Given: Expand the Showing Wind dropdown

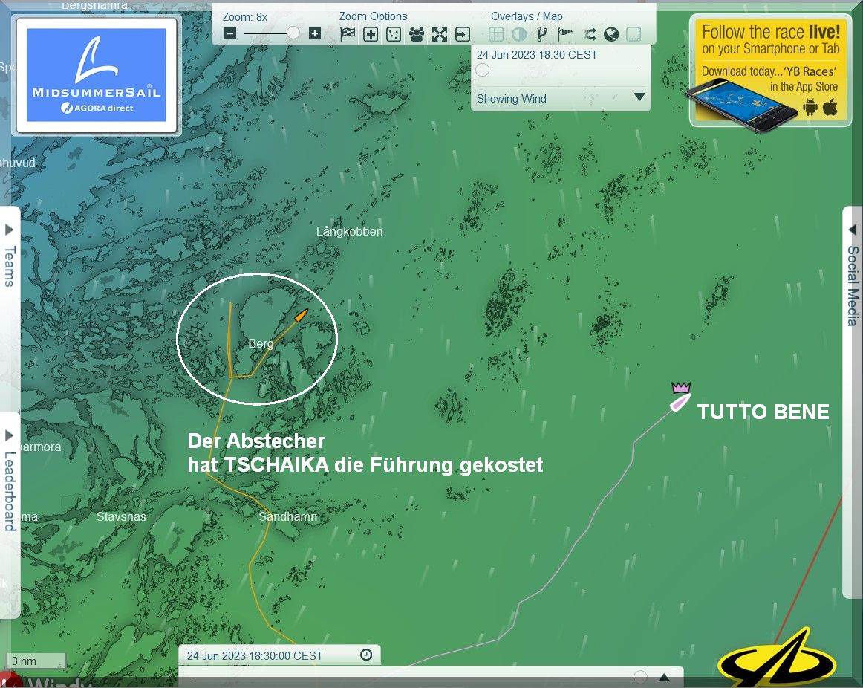Looking at the screenshot, I should tap(639, 97).
